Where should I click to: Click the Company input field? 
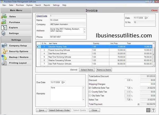(68, 24)
